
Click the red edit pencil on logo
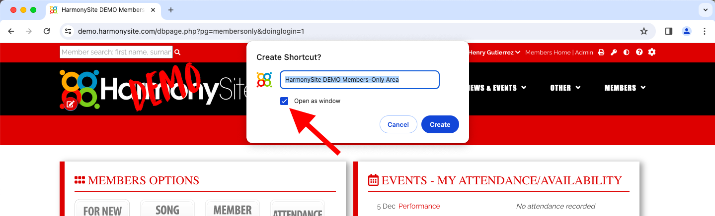71,104
